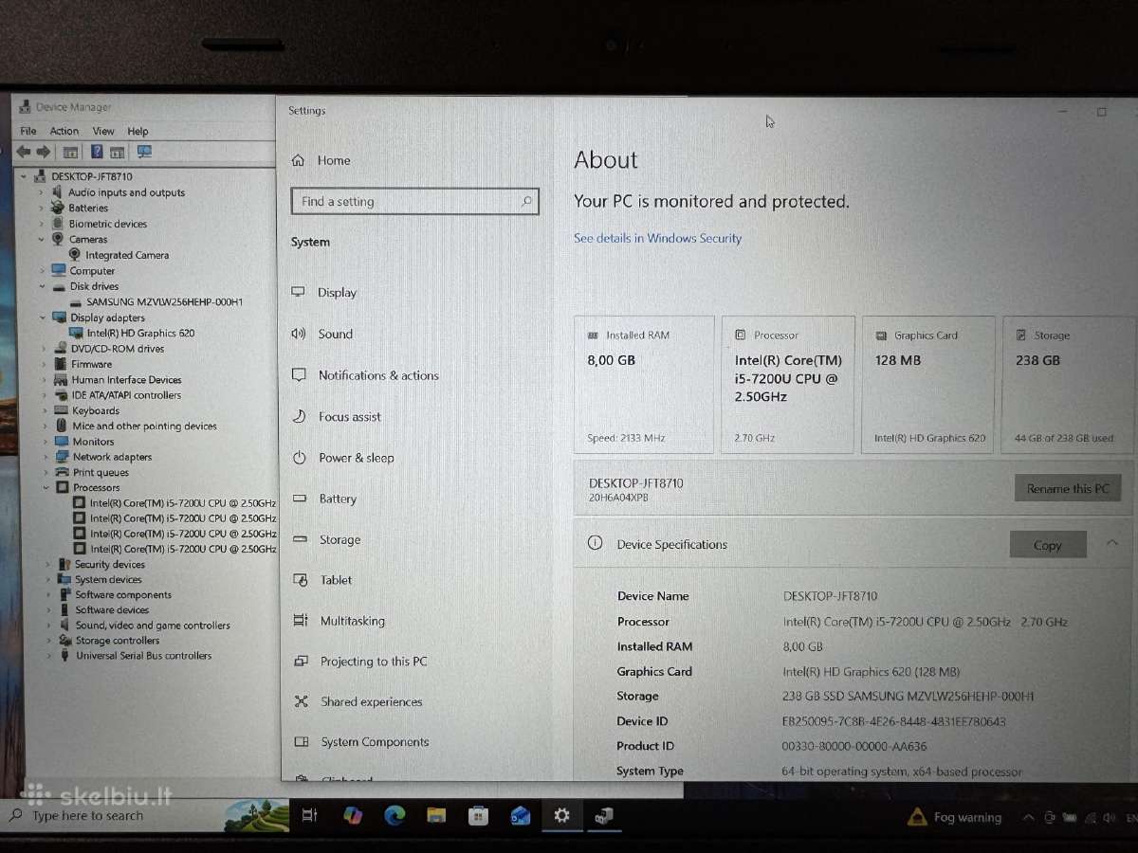This screenshot has width=1138, height=853.
Task: Open the File menu in Device Manager
Action: [28, 131]
